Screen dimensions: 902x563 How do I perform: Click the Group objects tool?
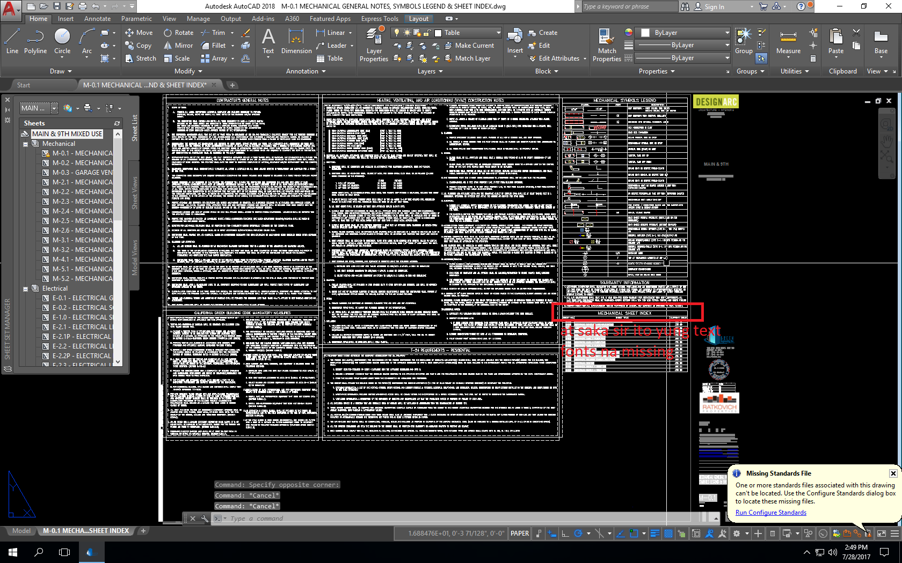pyautogui.click(x=744, y=41)
